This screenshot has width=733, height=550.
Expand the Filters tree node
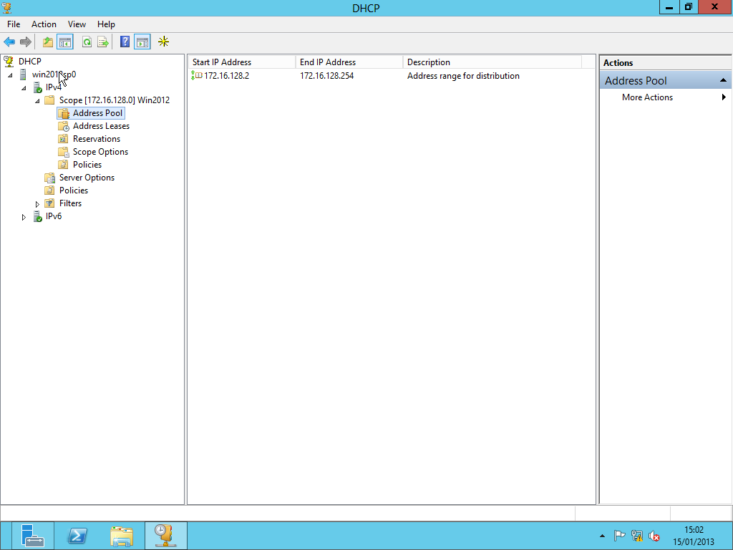click(x=37, y=204)
